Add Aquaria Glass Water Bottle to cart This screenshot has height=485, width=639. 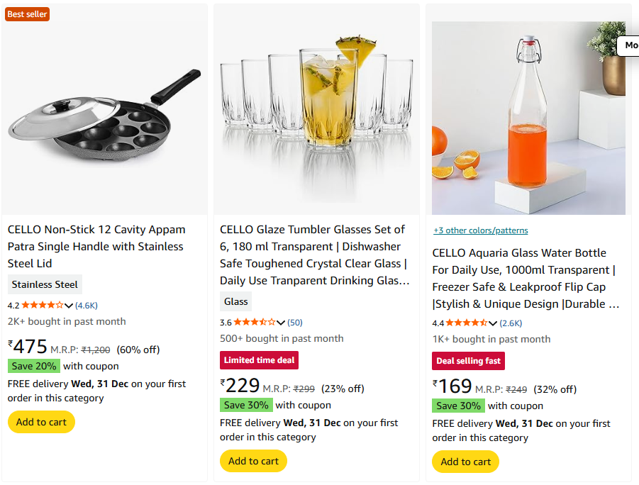tap(465, 462)
